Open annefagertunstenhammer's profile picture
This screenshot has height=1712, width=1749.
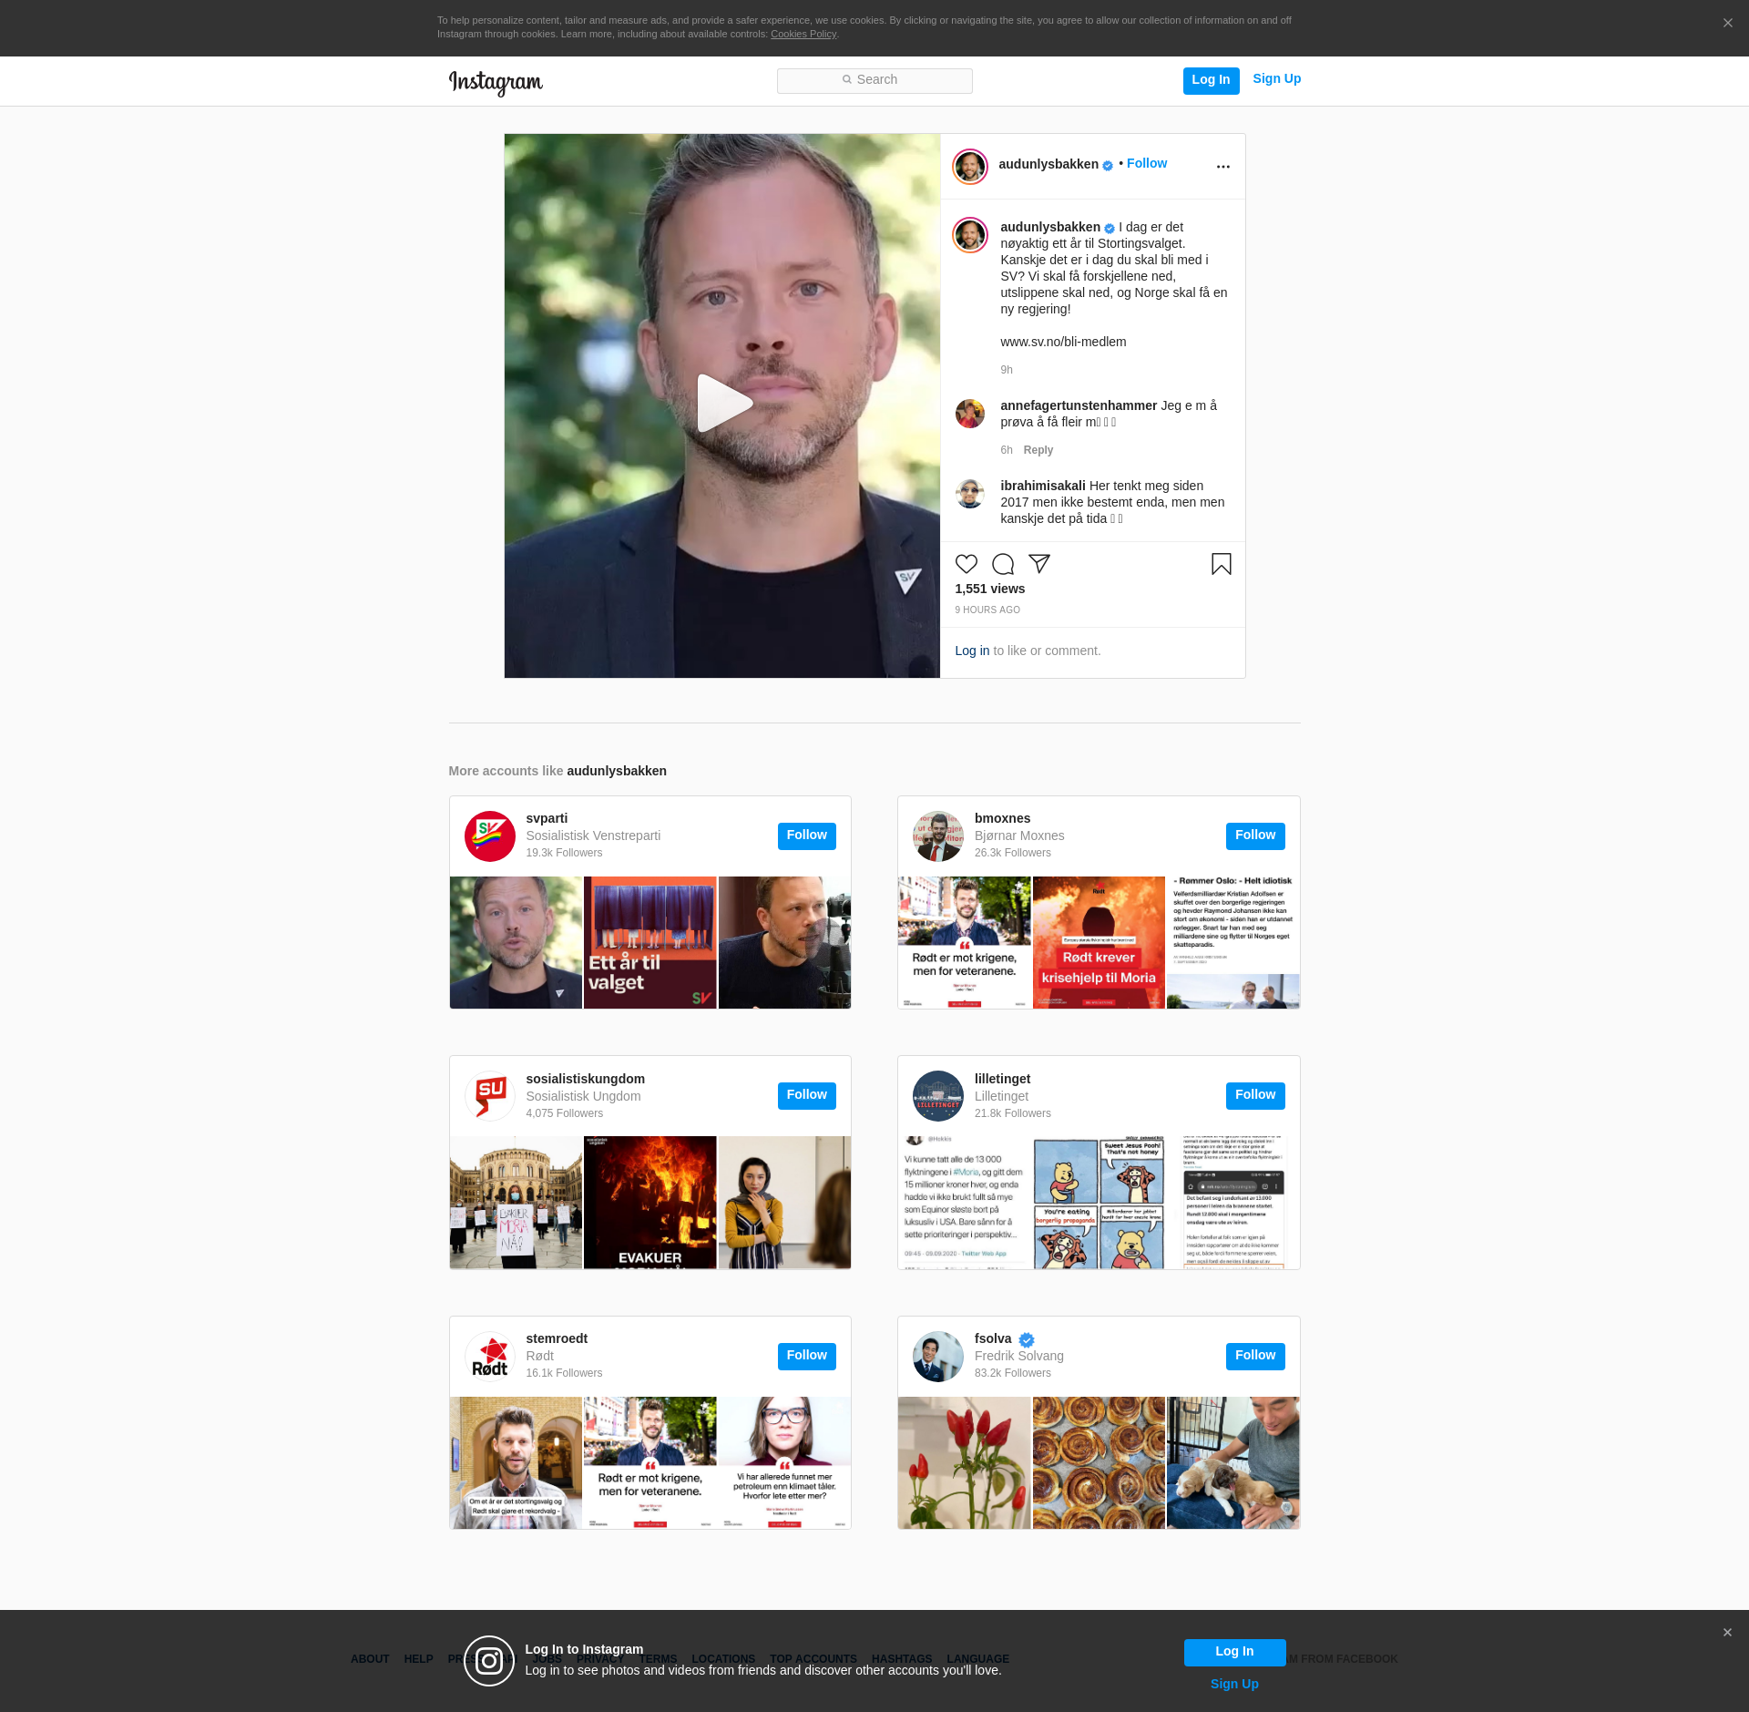point(970,414)
